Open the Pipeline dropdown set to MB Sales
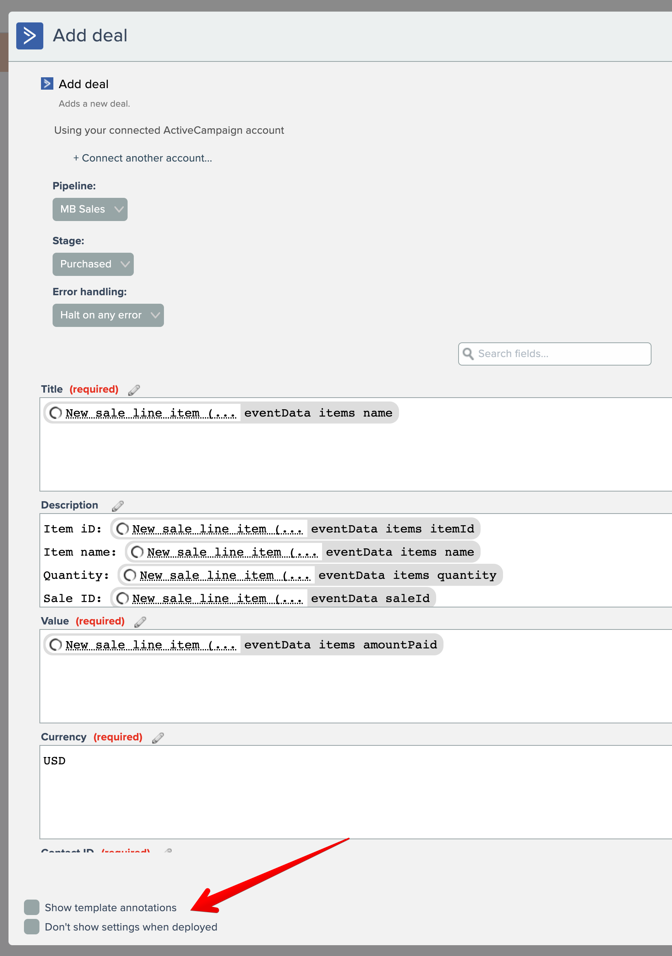This screenshot has width=672, height=956. (x=90, y=209)
